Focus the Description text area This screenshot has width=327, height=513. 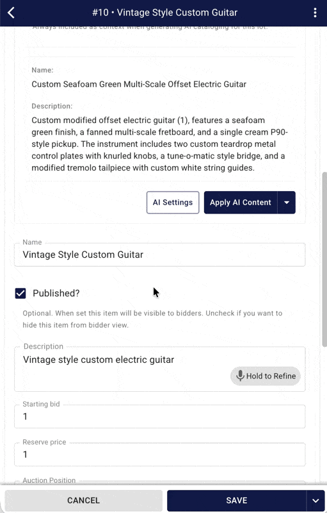click(160, 369)
